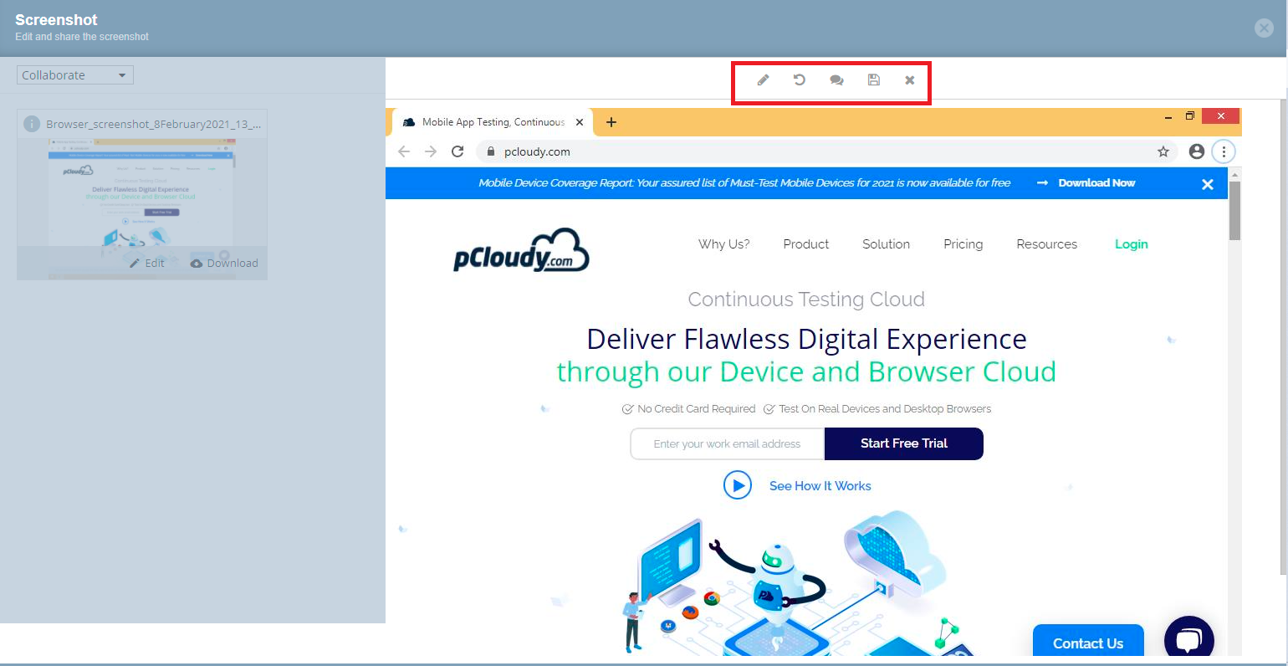Viewport: 1288px width, 666px height.
Task: Click the Continuous Testing Cloud heading
Action: click(x=806, y=300)
